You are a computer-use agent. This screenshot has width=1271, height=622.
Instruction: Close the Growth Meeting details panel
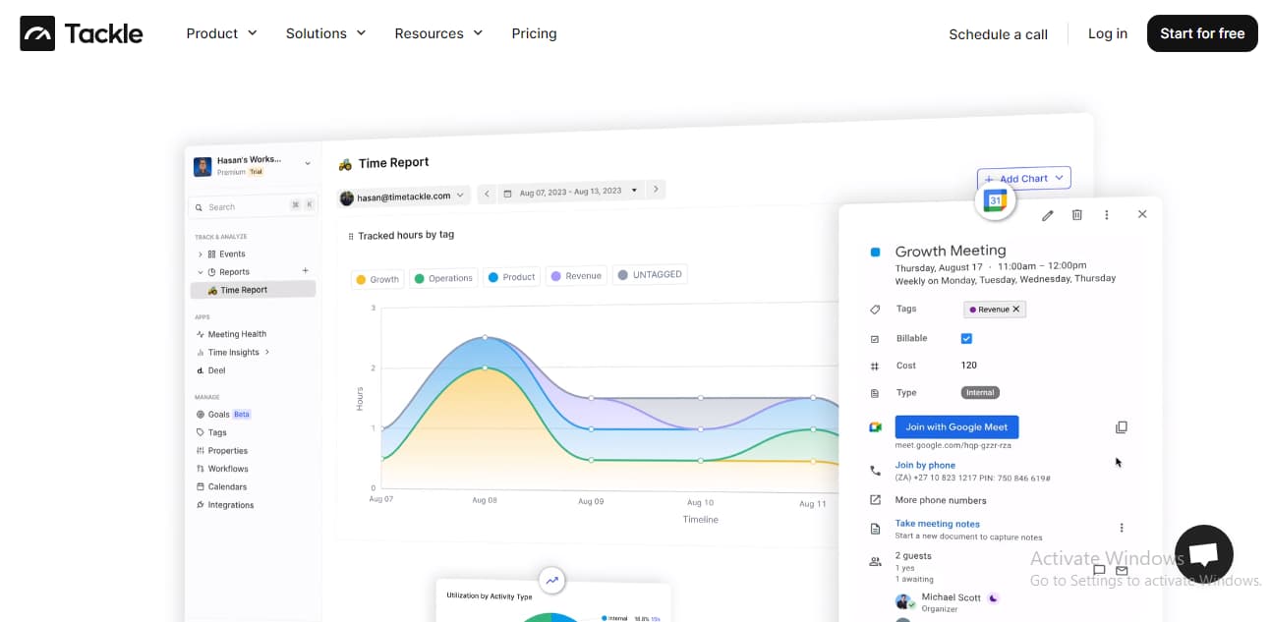(1142, 214)
